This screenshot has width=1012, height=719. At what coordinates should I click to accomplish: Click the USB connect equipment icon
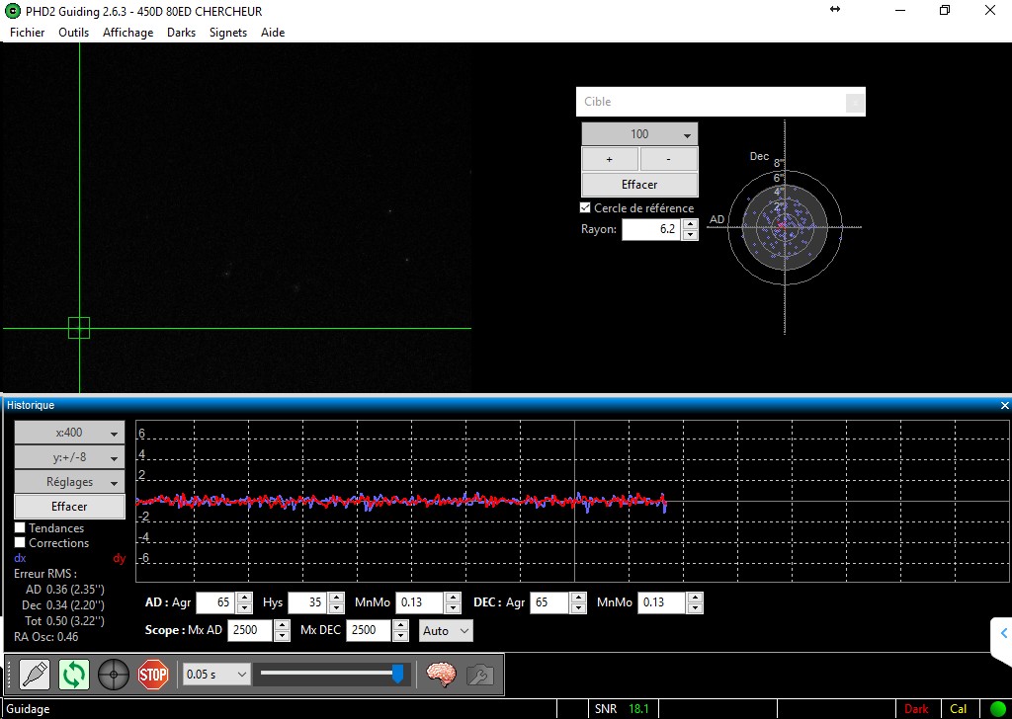tap(34, 676)
